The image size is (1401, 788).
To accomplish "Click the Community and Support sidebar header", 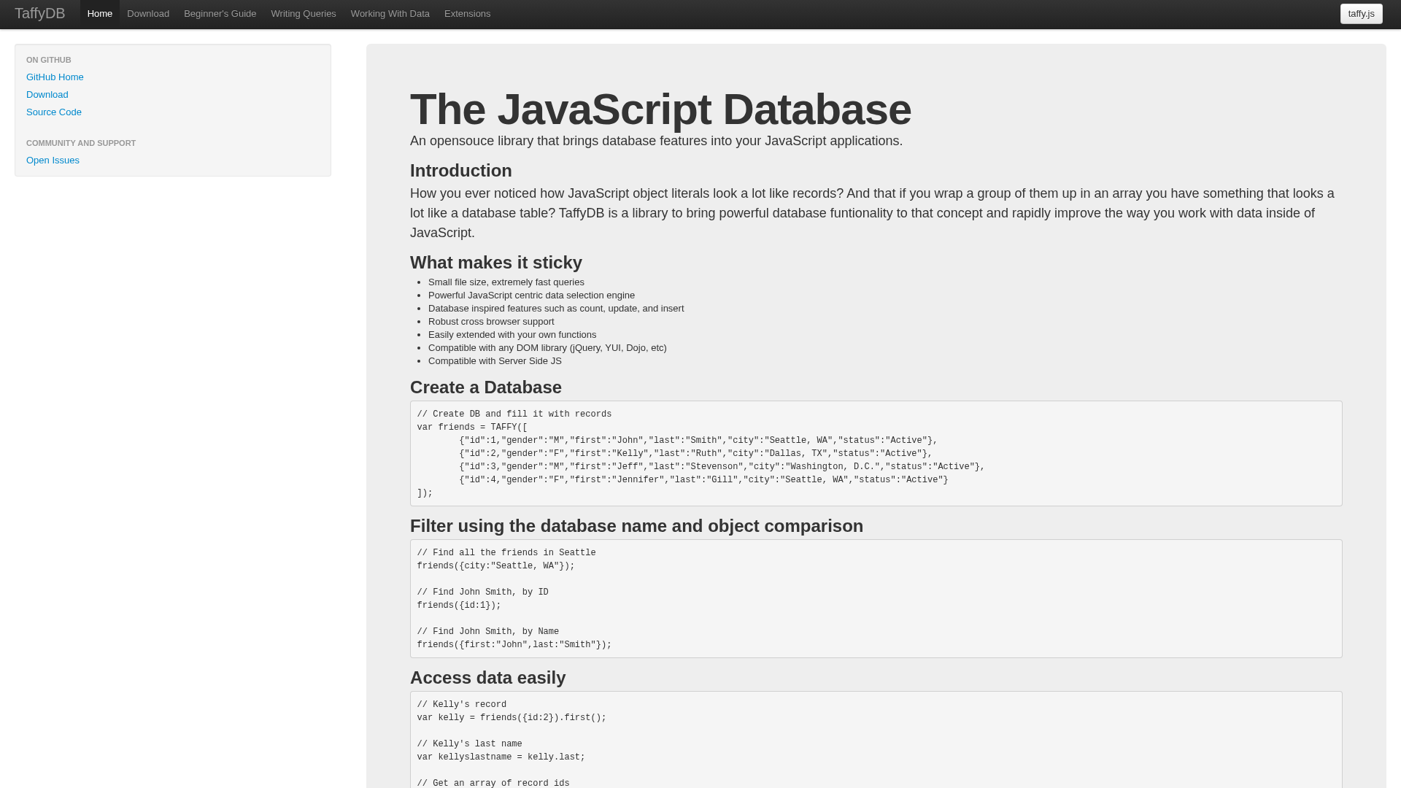I will [81, 144].
